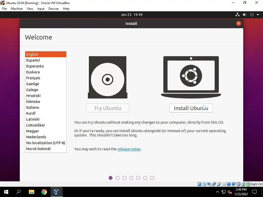Click VirtualBox audio status icon
The image size is (263, 197).
point(209,184)
